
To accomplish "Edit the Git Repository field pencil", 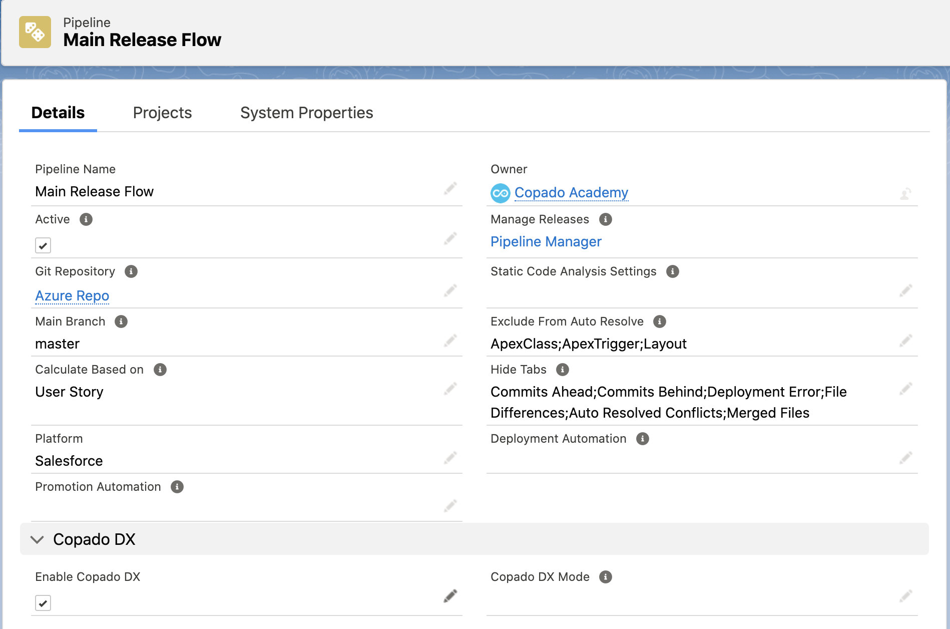I will coord(450,291).
